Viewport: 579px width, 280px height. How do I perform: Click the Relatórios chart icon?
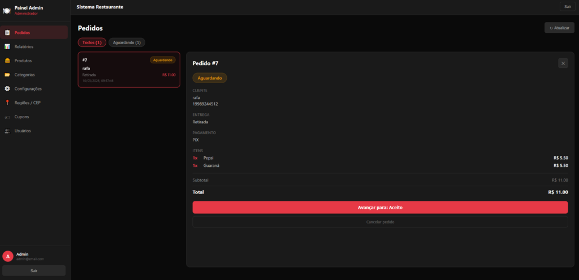pos(7,46)
